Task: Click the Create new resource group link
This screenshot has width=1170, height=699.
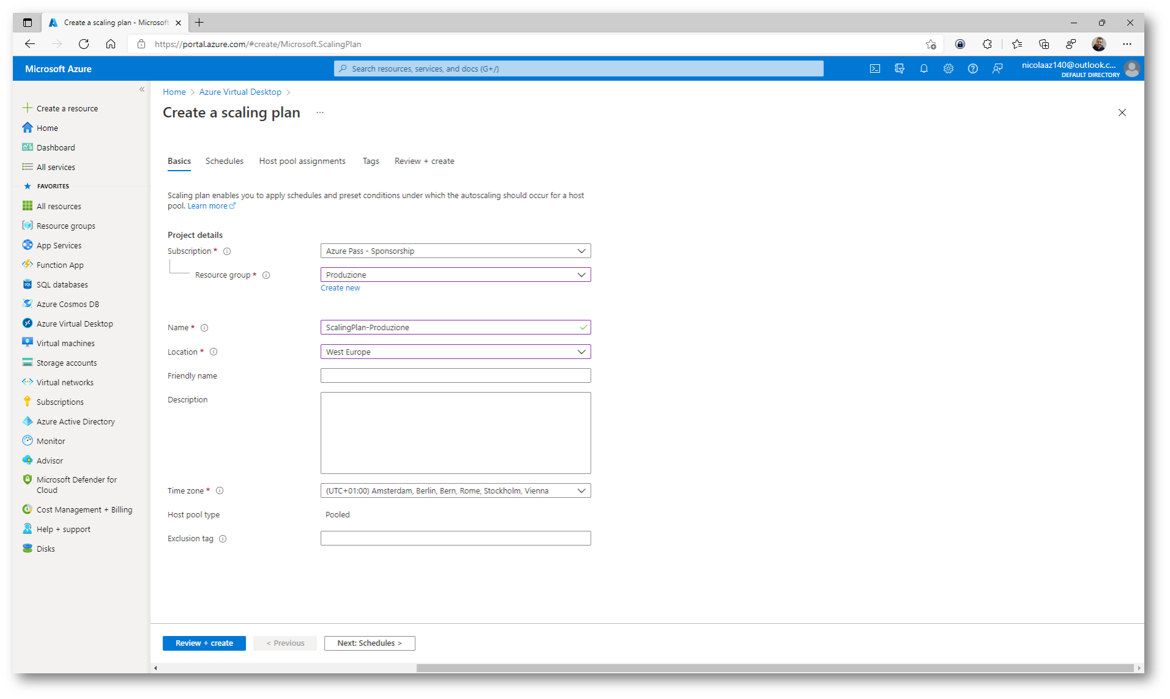Action: pos(340,288)
